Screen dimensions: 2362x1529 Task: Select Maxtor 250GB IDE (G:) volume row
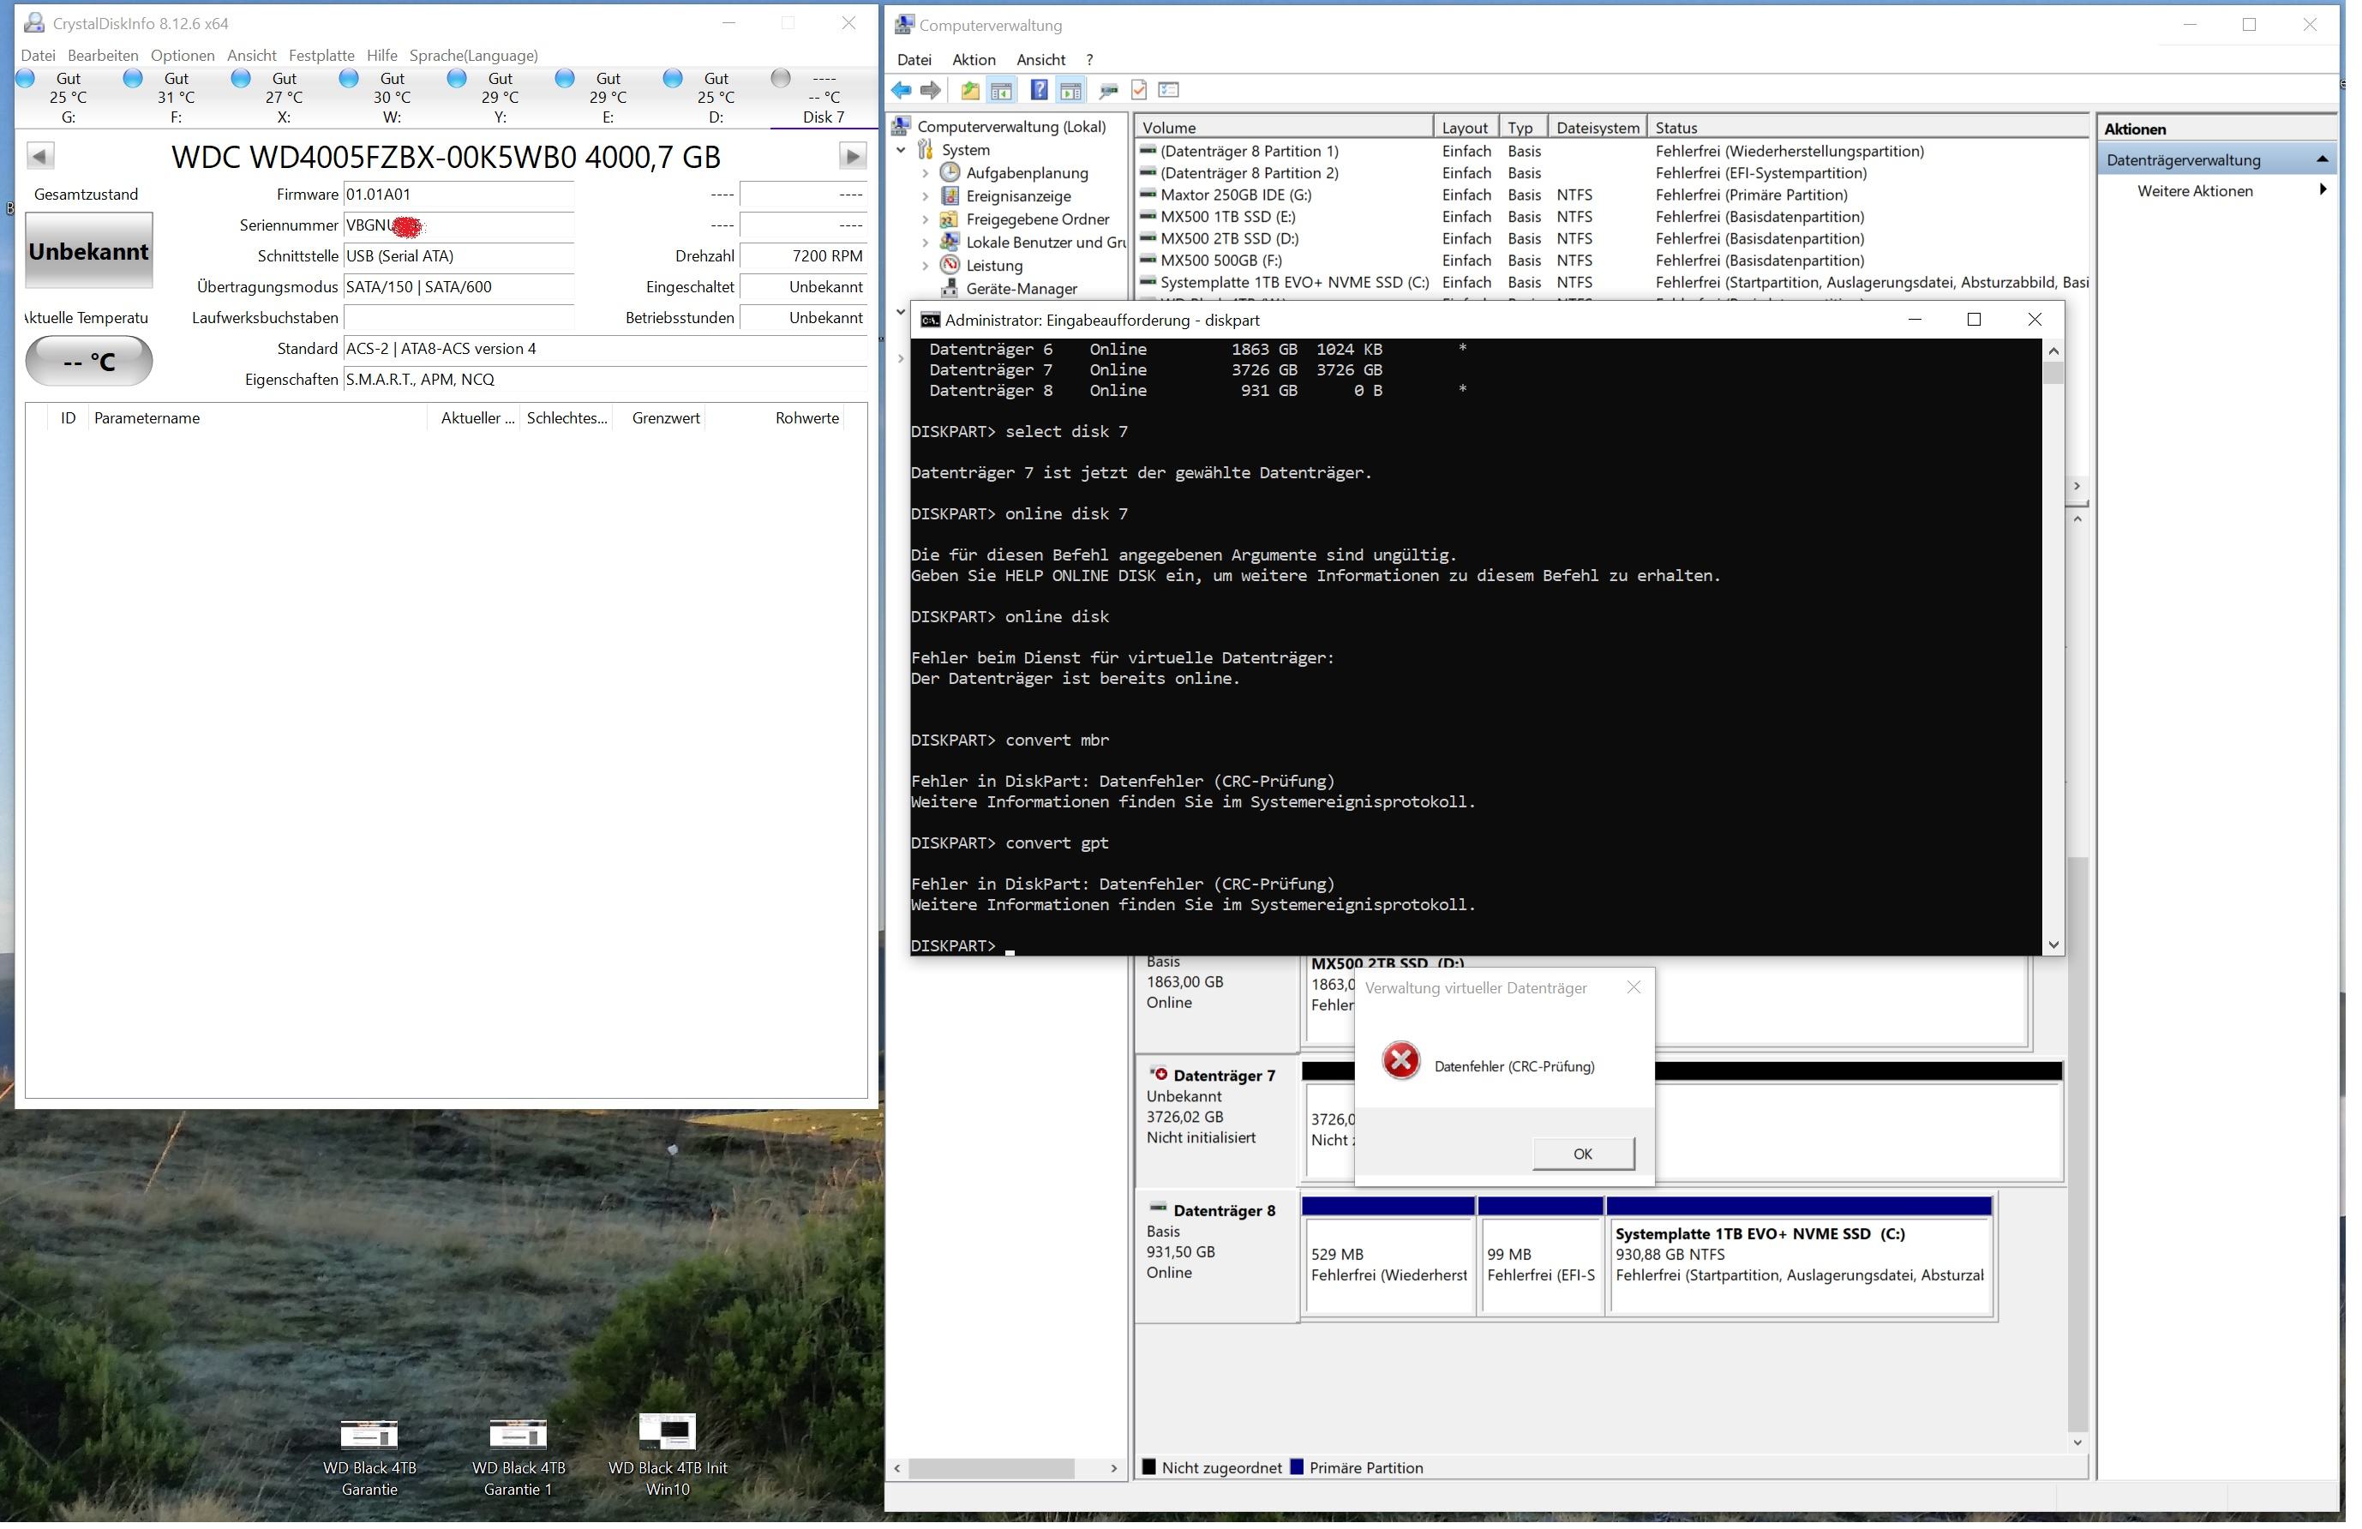(x=1613, y=195)
